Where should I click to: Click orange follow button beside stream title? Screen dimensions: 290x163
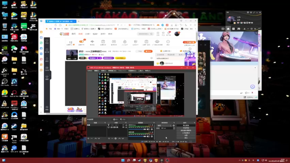pos(148,51)
